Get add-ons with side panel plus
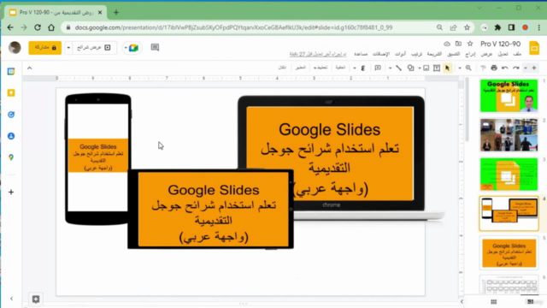The width and height of the screenshot is (547, 308). (x=11, y=192)
